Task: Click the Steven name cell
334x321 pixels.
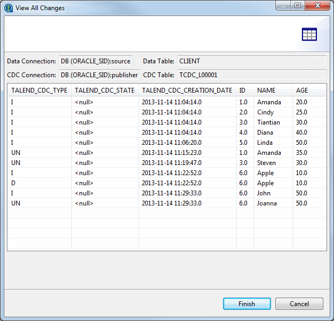Action: (266, 163)
